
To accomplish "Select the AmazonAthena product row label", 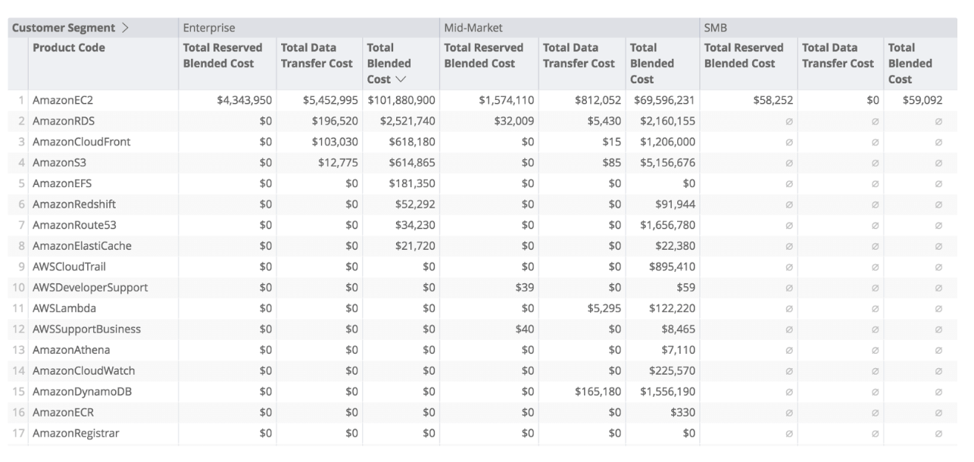I will (70, 350).
